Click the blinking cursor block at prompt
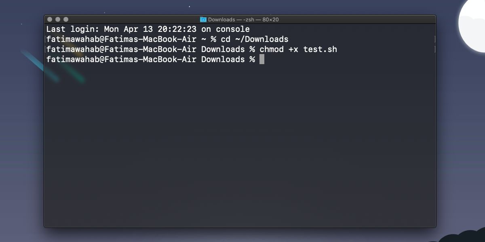This screenshot has width=485, height=242. (x=262, y=59)
